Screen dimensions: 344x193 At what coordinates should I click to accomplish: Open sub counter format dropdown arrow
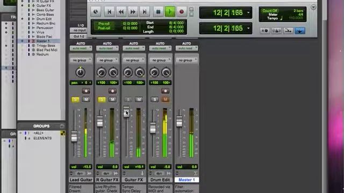click(248, 28)
